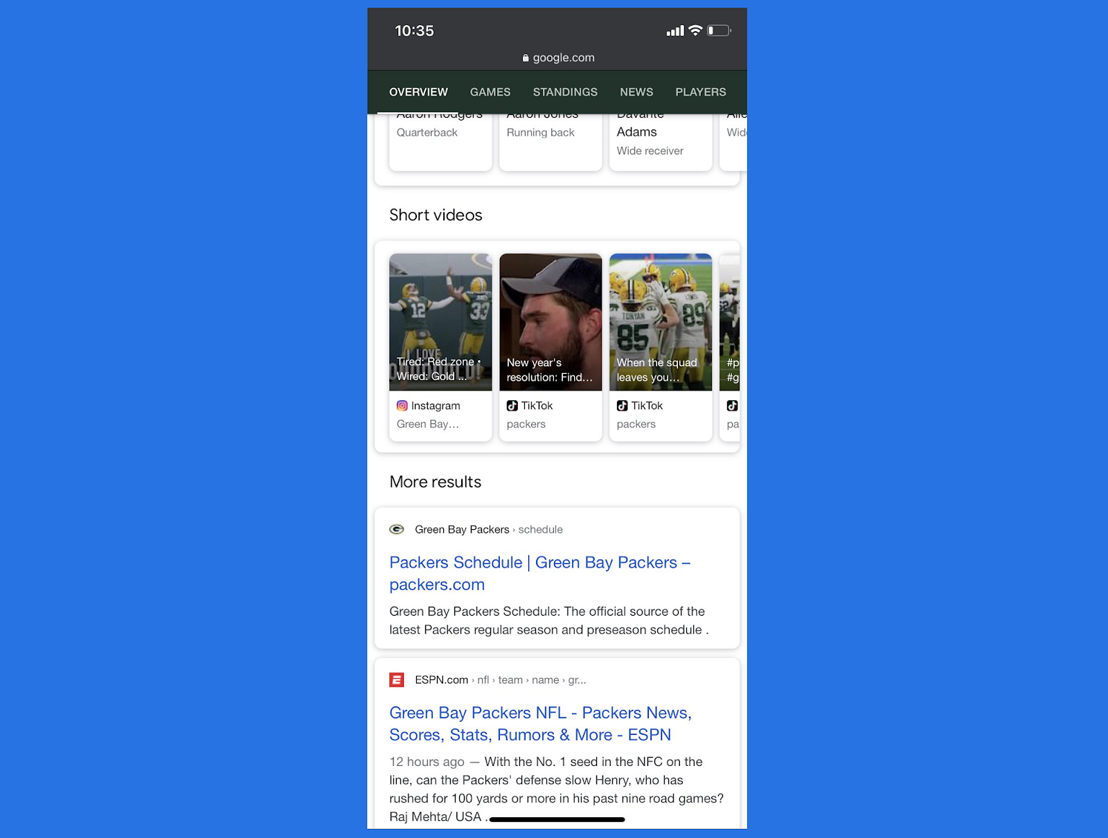1108x838 pixels.
Task: Open the ESPN Packers news link
Action: click(x=541, y=723)
